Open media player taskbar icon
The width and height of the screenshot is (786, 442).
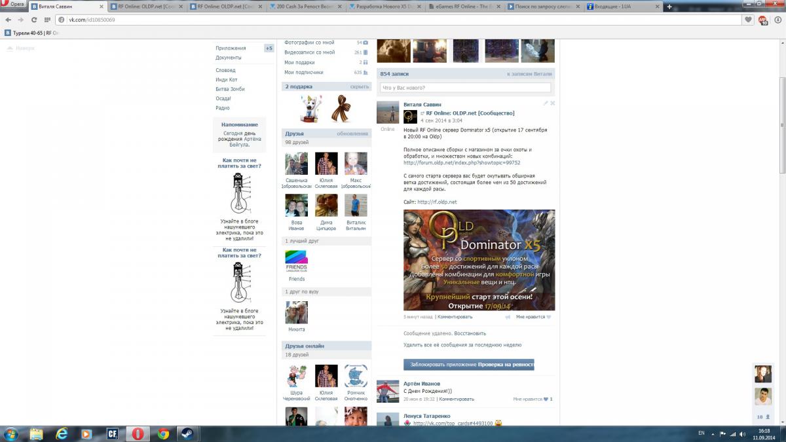tap(86, 433)
